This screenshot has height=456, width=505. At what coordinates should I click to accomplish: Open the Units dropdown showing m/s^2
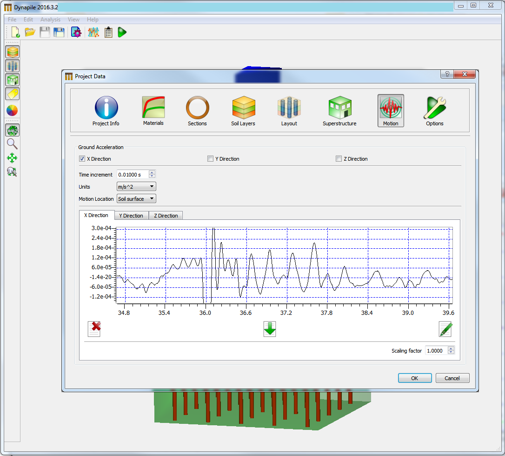(136, 187)
